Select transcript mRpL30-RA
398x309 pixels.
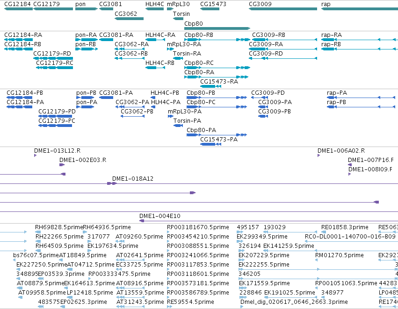[x=170, y=49]
